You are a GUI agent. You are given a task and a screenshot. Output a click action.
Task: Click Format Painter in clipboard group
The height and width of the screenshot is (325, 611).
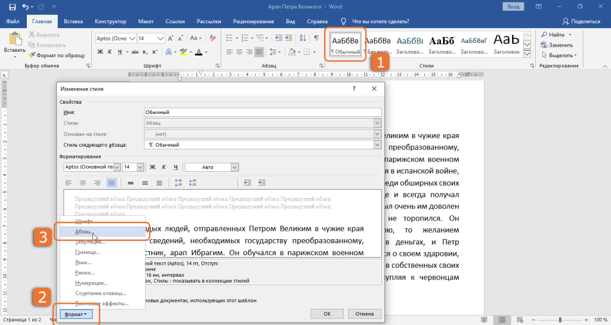point(57,55)
